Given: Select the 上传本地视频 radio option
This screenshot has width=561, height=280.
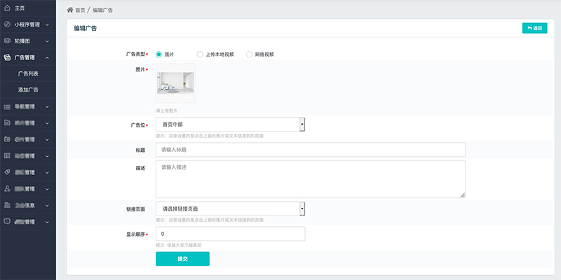Looking at the screenshot, I should tap(200, 54).
